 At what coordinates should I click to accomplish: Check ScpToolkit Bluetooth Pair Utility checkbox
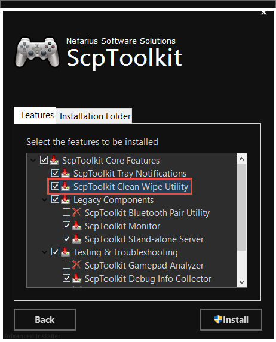click(66, 212)
